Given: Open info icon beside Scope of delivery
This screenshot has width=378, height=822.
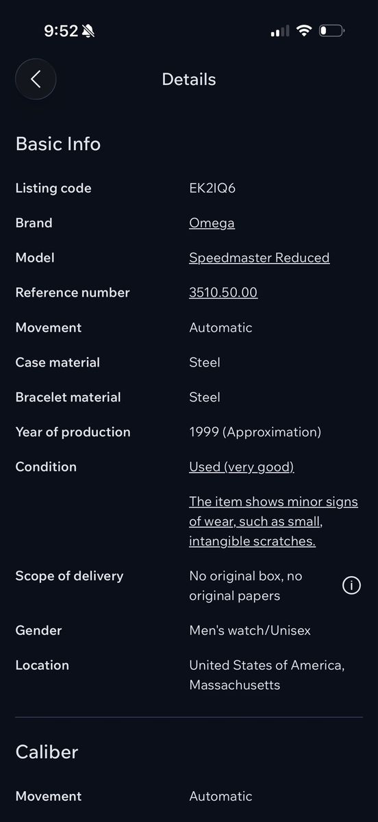Looking at the screenshot, I should 351,586.
